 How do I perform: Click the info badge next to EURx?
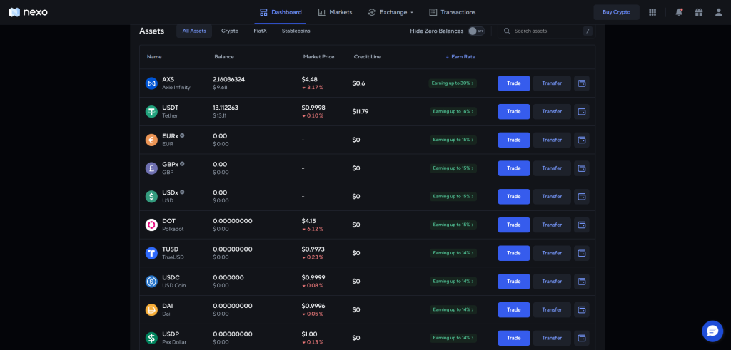click(x=182, y=135)
